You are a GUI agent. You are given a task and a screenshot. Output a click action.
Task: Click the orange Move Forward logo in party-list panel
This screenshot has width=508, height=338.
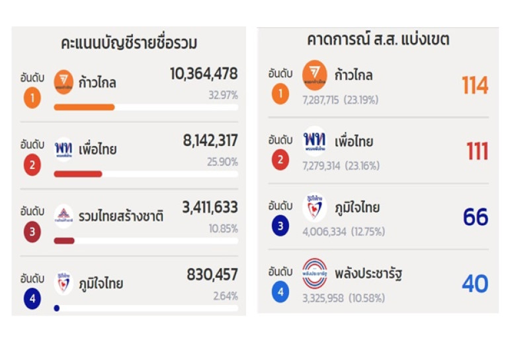pyautogui.click(x=63, y=83)
